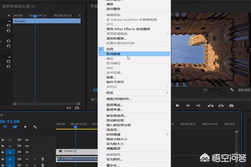Toggle the linked selection icon in timeline
251x167 pixels.
(x=15, y=127)
